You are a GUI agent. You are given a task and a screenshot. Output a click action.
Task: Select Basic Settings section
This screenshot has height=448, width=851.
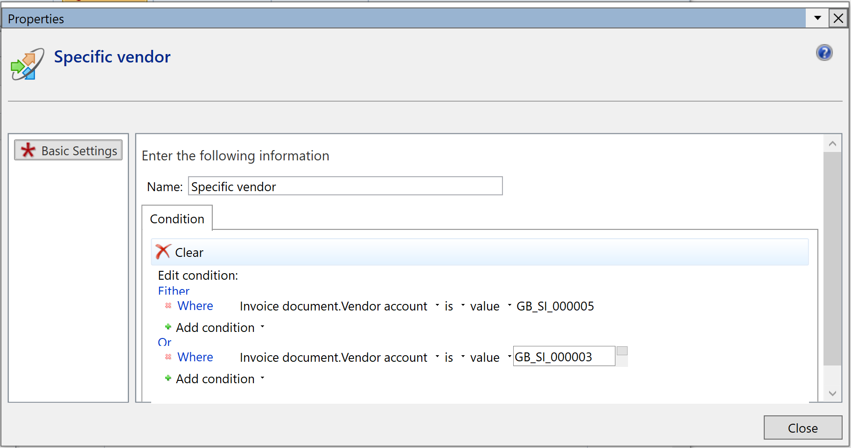[x=68, y=150]
